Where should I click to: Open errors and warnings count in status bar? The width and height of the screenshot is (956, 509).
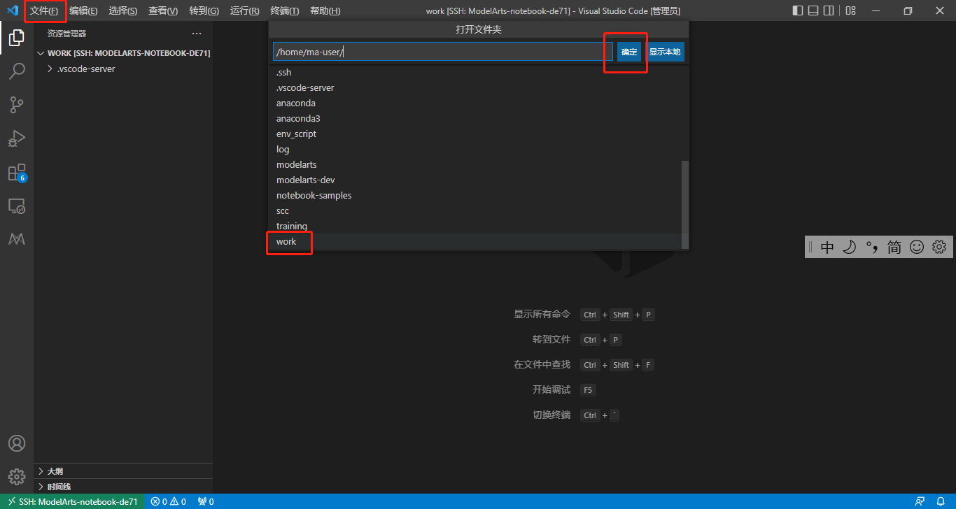coord(169,501)
